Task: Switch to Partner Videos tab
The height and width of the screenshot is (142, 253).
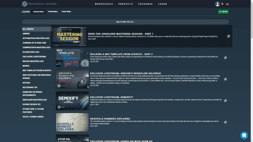Action: pyautogui.click(x=66, y=11)
